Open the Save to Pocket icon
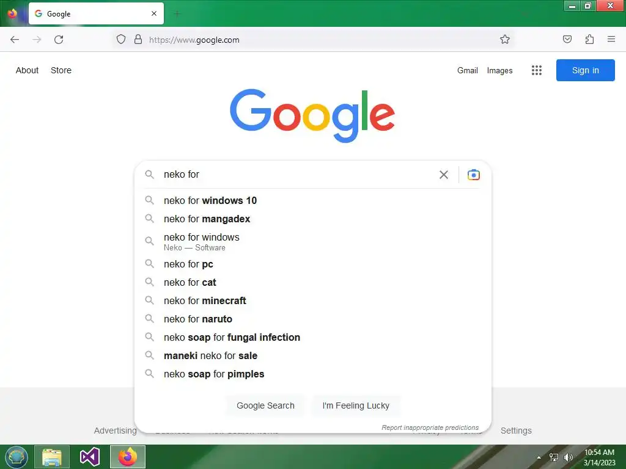Screen dimensions: 626x469 point(567,40)
